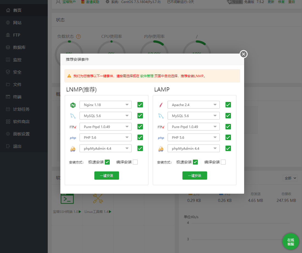The height and width of the screenshot is (253, 302).
Task: Uncheck MySQL 5.6 in LNMP
Action: click(140, 116)
